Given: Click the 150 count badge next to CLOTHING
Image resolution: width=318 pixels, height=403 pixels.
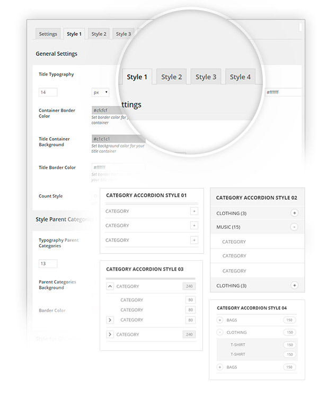Looking at the screenshot, I should [289, 332].
